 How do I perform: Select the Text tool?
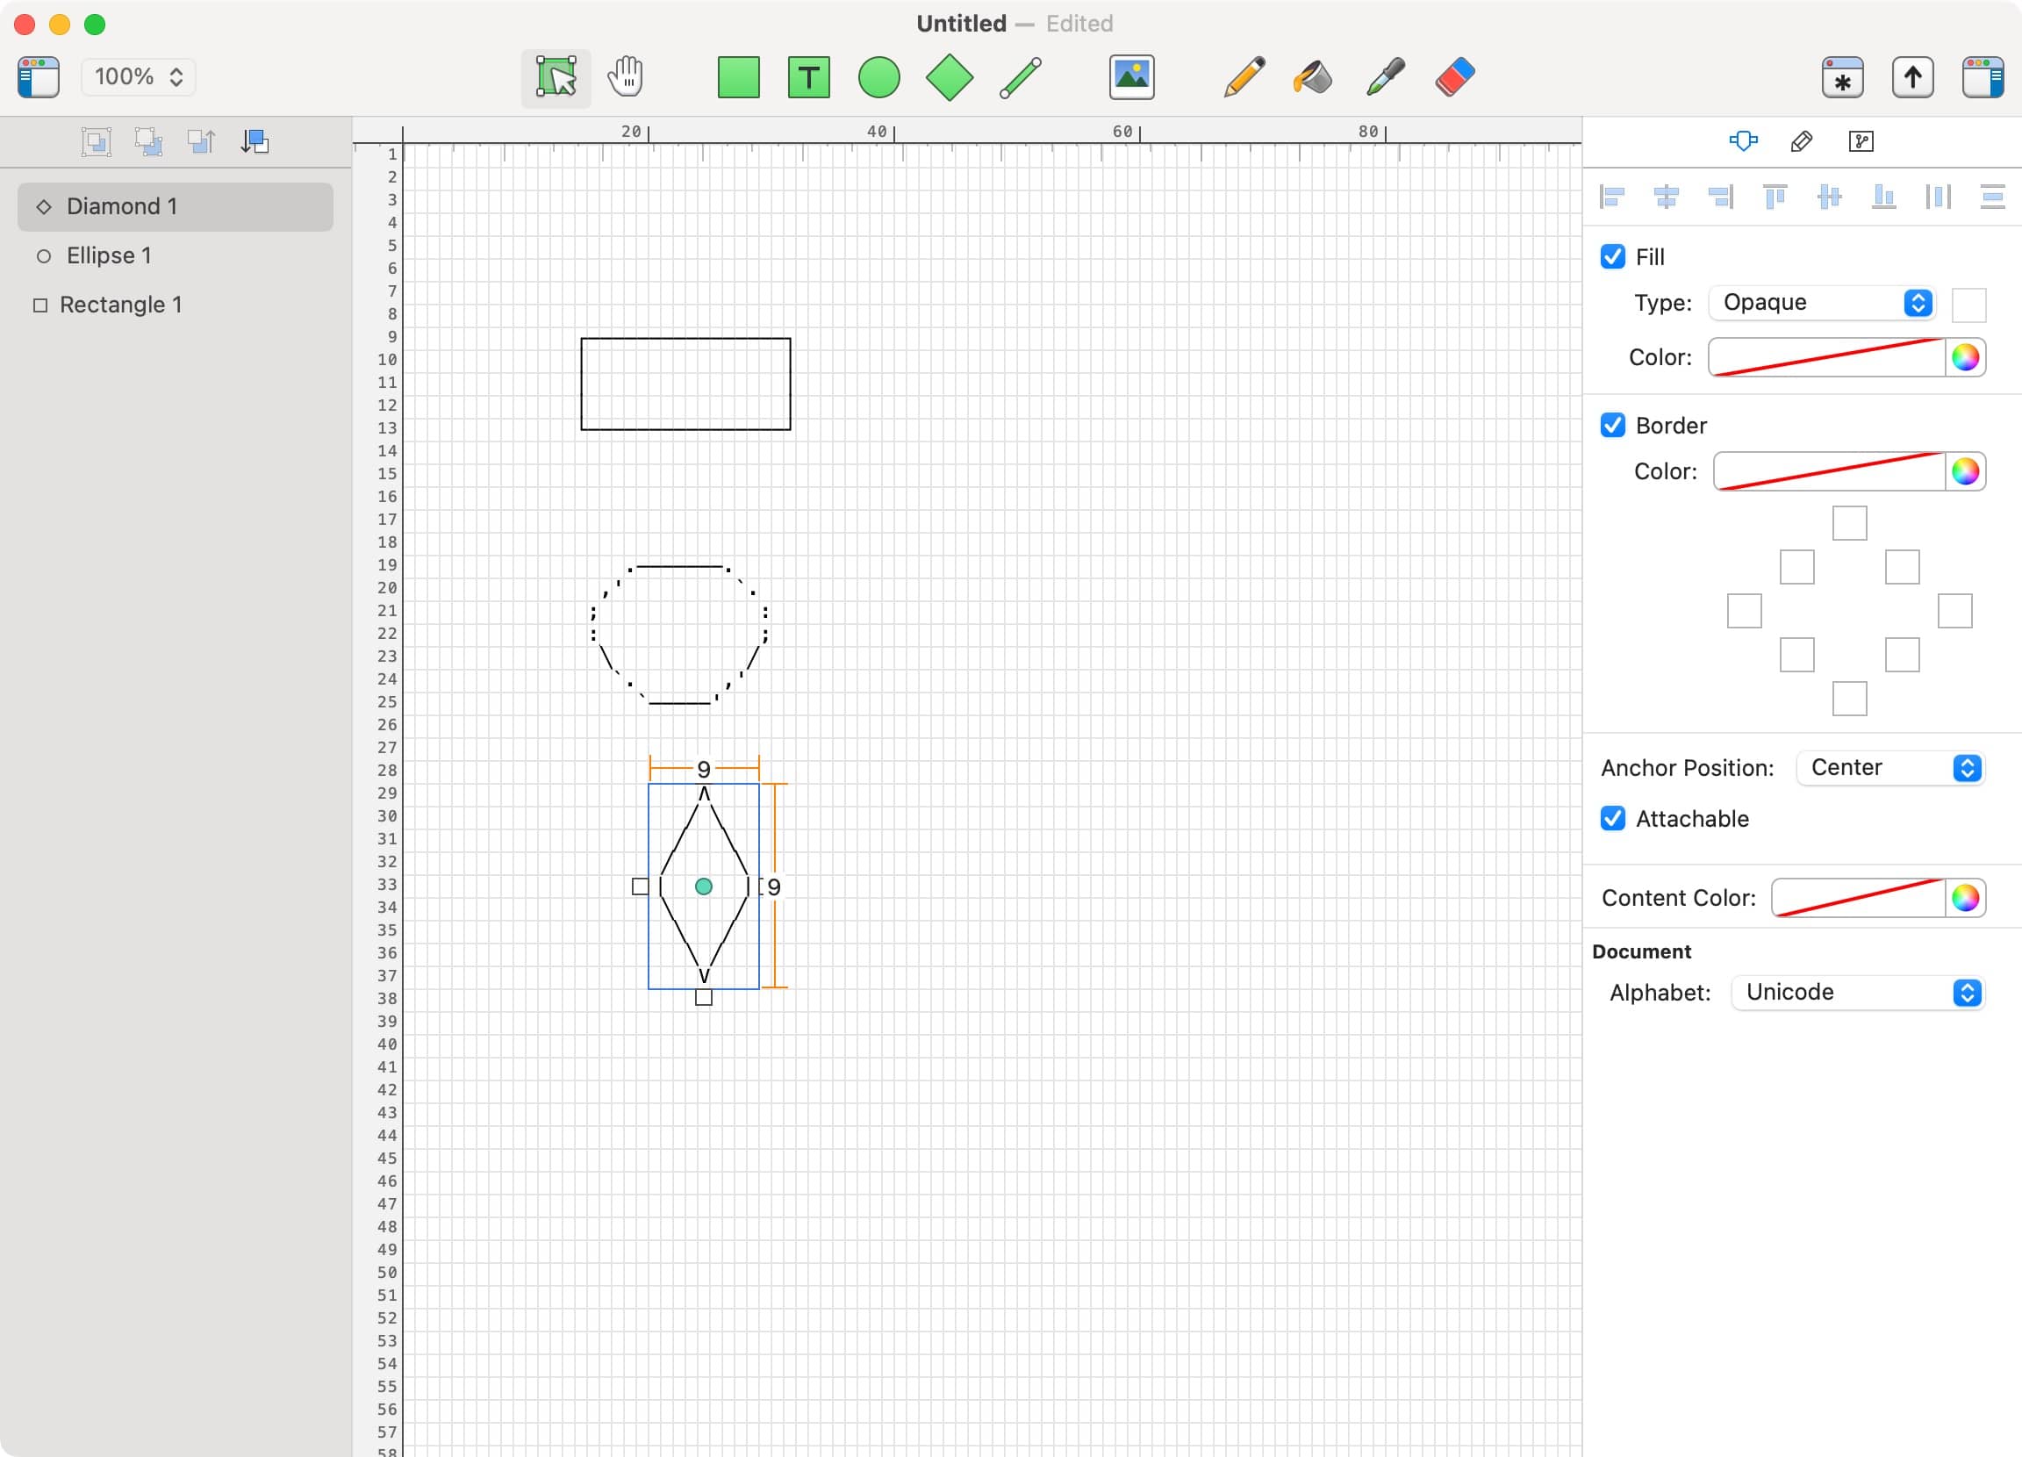[807, 77]
